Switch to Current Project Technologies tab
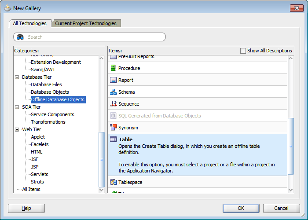The height and width of the screenshot is (220, 308). point(86,23)
